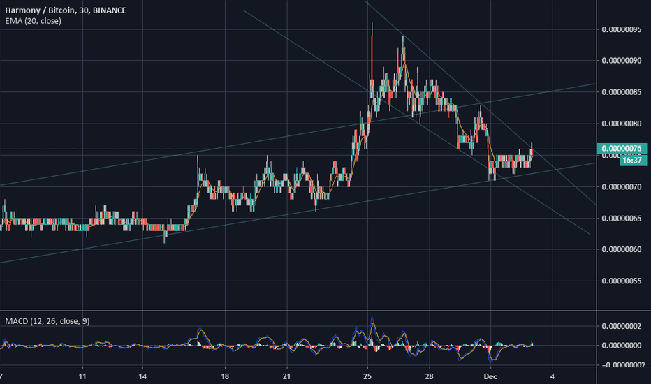Click the date label 28 on time axis
651x384 pixels.
[429, 376]
